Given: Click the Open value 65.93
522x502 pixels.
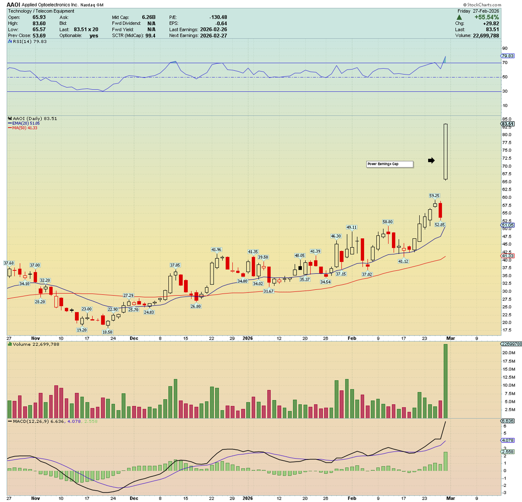Looking at the screenshot, I should 39,17.
